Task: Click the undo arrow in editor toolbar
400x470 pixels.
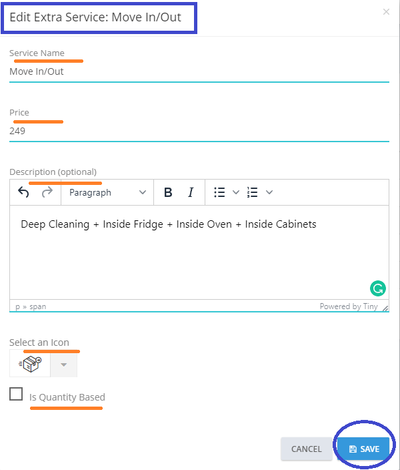Action: (x=23, y=192)
